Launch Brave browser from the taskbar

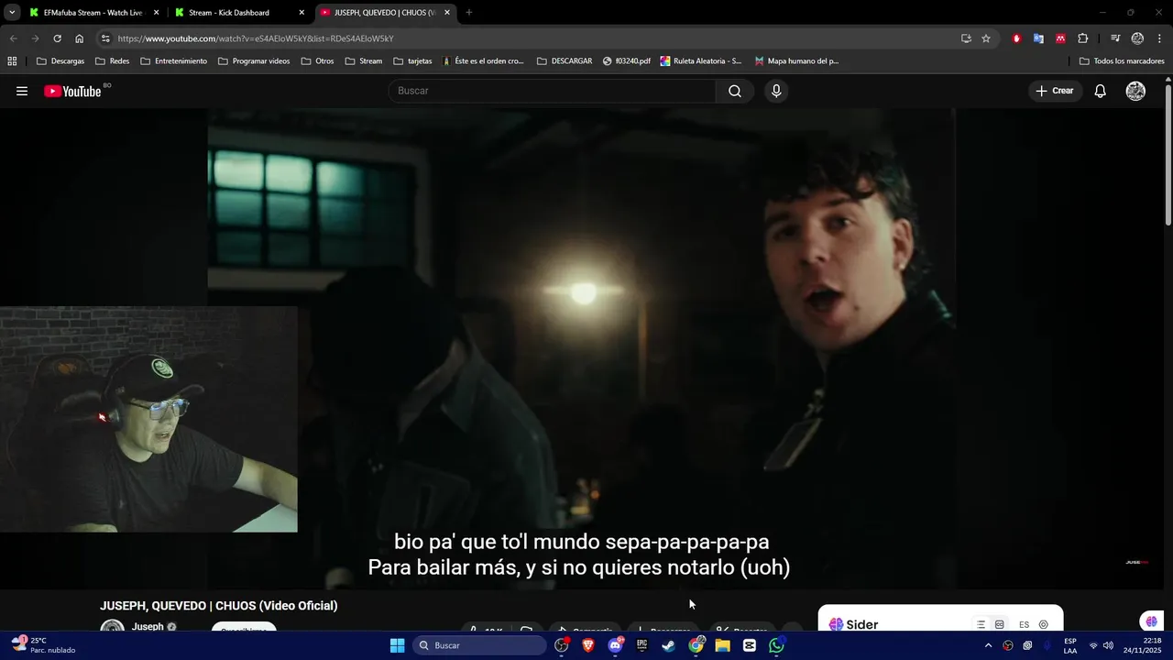[588, 645]
